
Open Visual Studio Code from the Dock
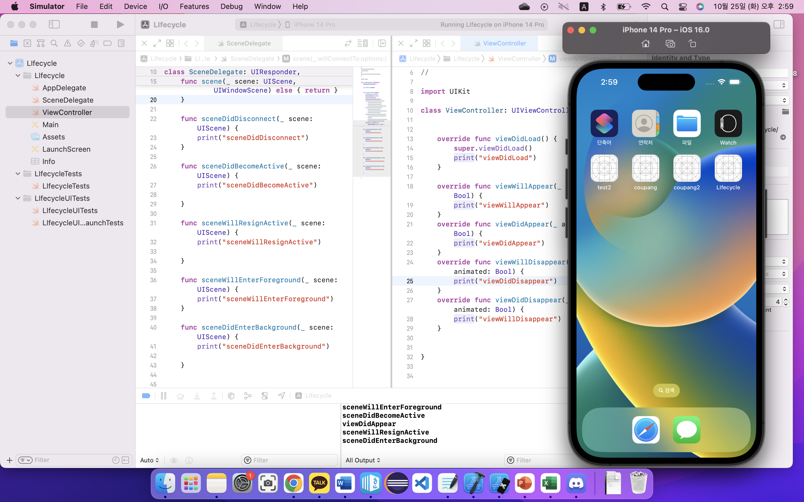422,483
